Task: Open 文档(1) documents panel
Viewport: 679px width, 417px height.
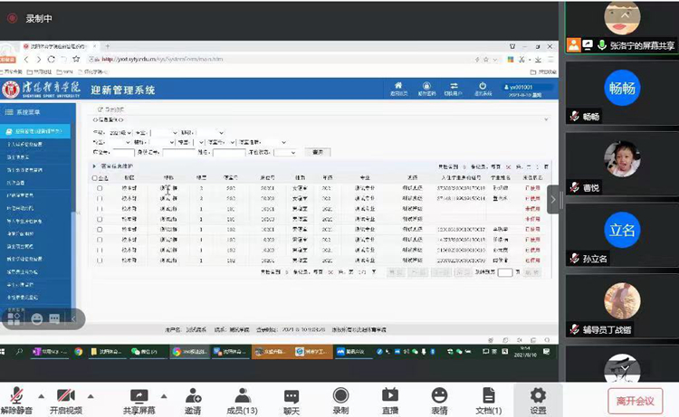Action: [489, 396]
